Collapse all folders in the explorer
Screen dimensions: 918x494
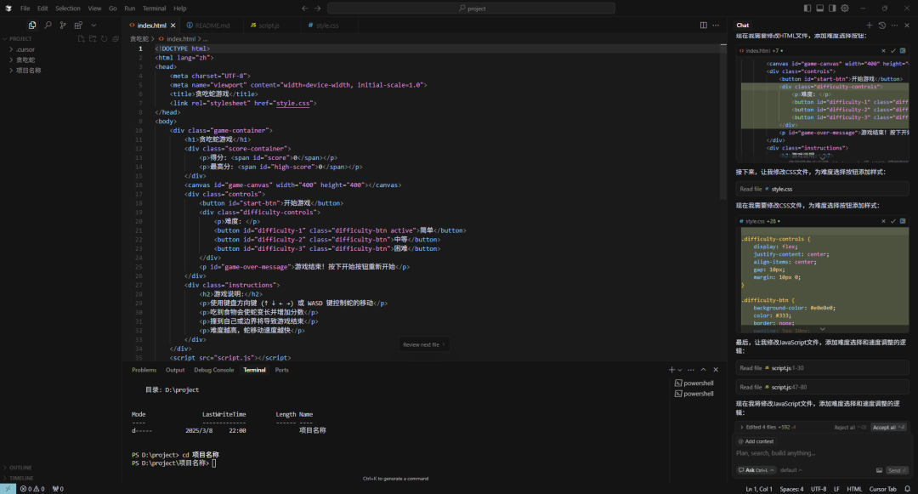[x=116, y=38]
